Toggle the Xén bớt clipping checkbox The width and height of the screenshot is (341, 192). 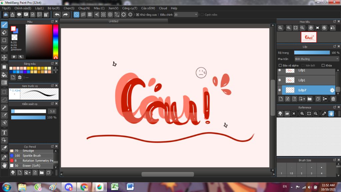303,65
